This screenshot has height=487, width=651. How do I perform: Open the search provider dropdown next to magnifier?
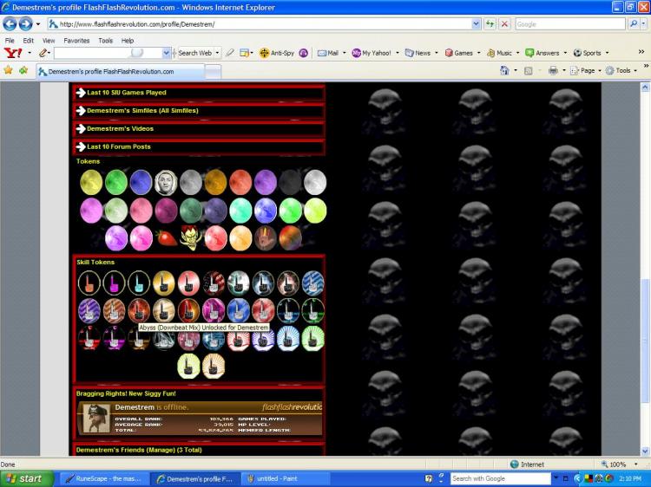pyautogui.click(x=644, y=24)
